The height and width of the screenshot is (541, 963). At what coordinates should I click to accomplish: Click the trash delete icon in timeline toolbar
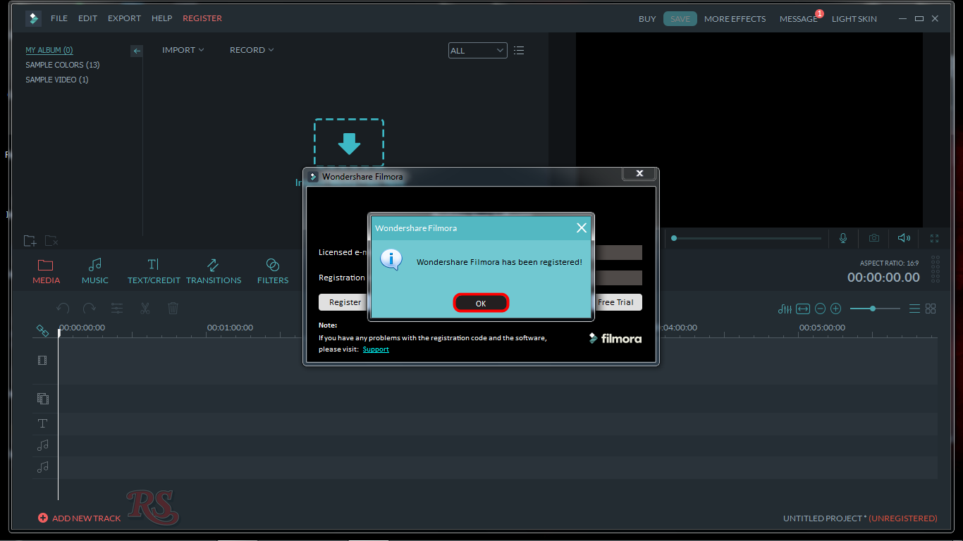pyautogui.click(x=173, y=309)
